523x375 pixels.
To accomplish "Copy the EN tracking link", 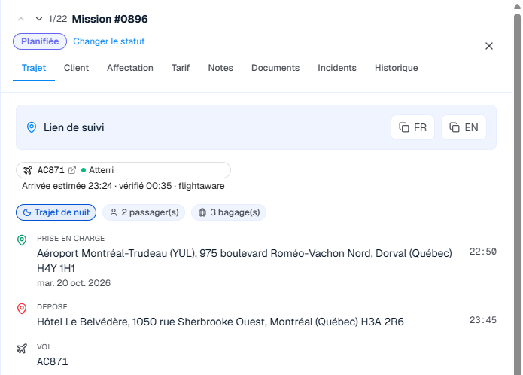I will coord(464,127).
